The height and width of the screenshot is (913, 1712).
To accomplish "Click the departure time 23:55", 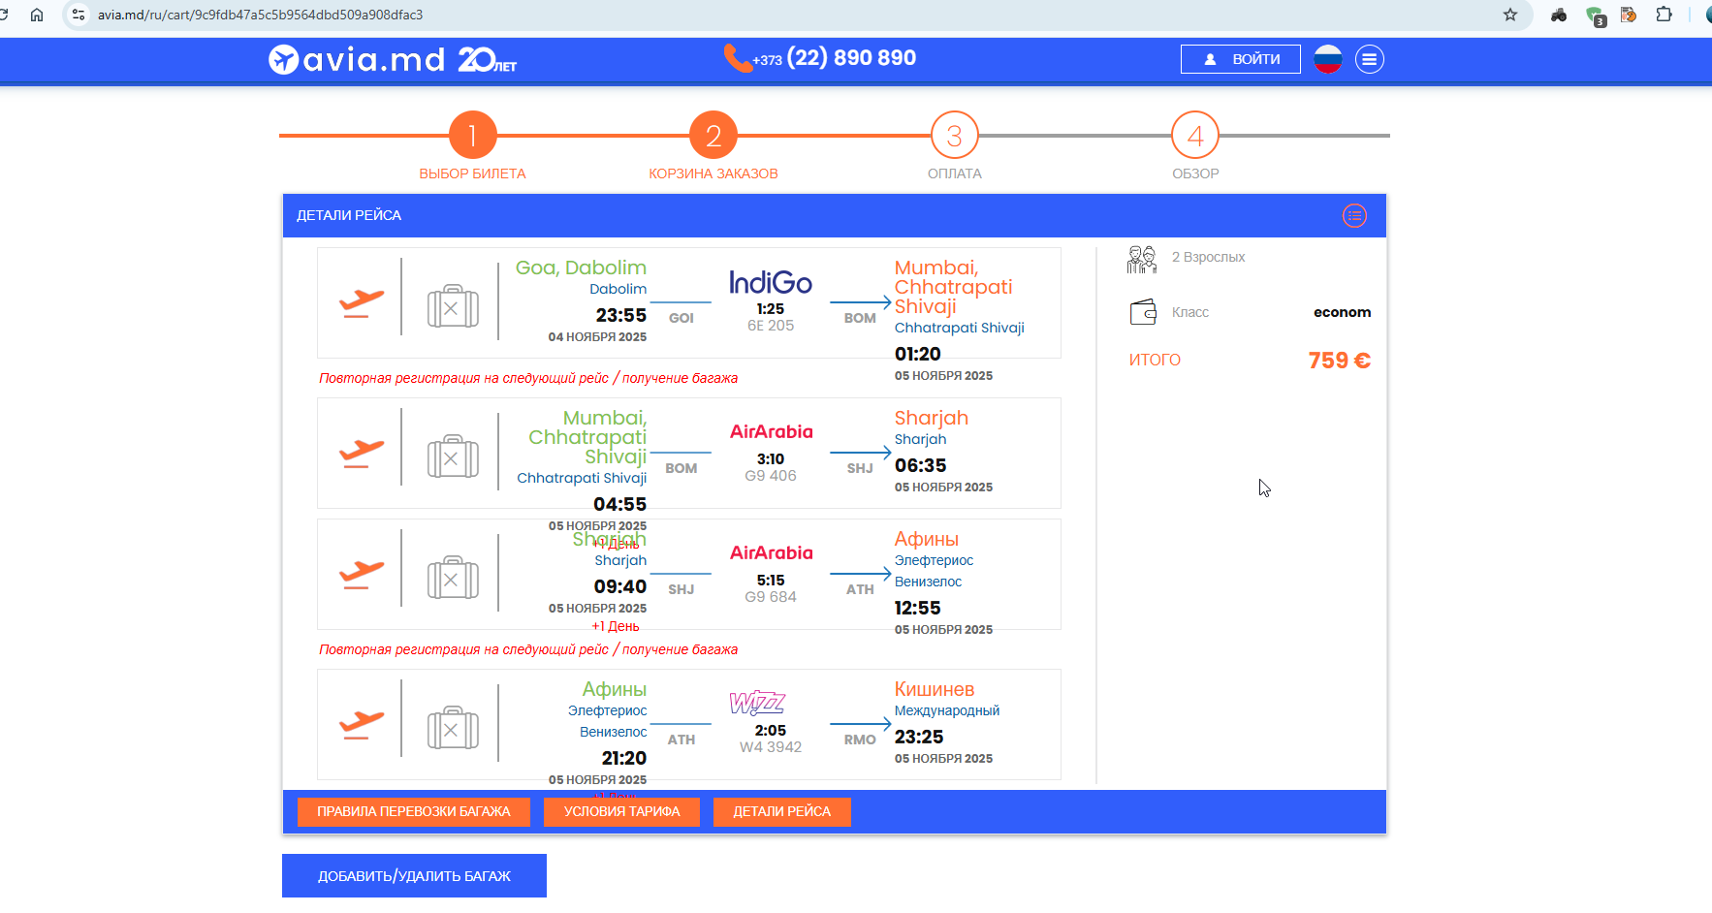I will (x=620, y=315).
